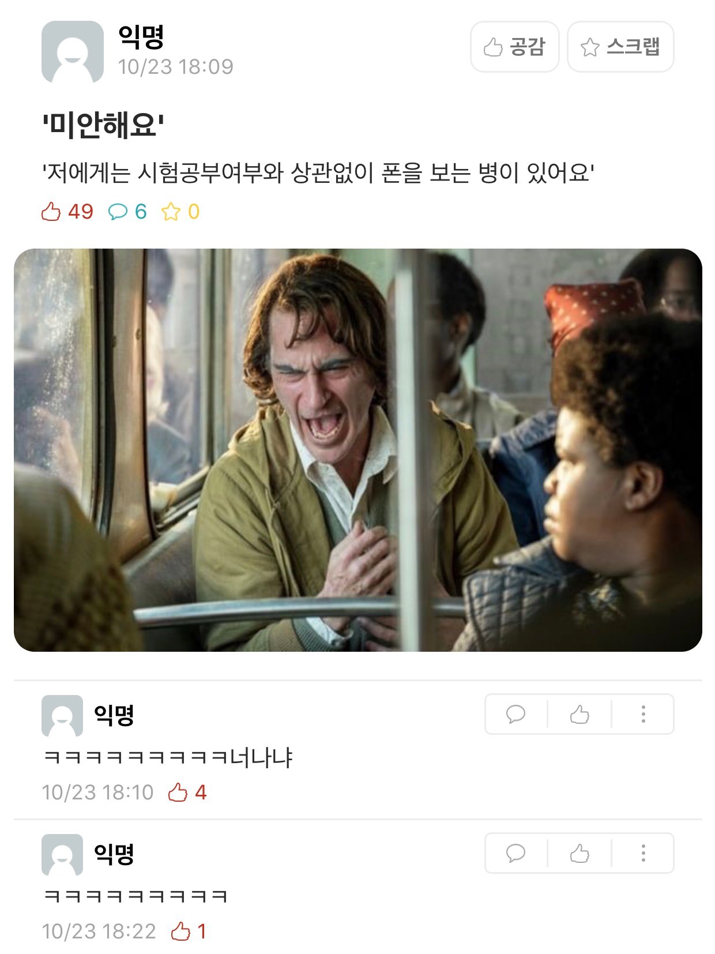Screen dimensions: 715x954
Task: Click the second comment's like count 1
Action: click(189, 932)
